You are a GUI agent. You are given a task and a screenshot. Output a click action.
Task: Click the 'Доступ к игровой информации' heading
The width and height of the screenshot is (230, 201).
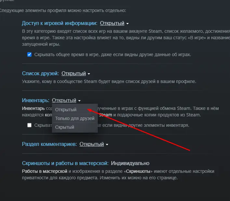[x=59, y=23]
